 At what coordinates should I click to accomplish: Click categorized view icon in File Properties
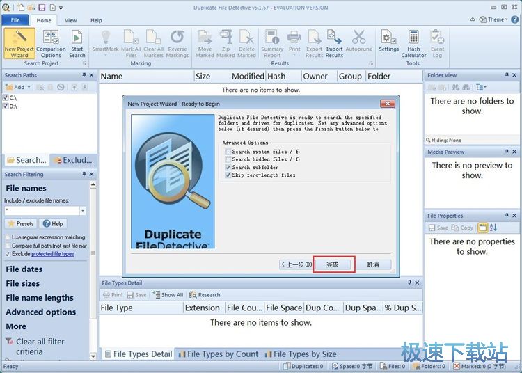[x=482, y=228]
